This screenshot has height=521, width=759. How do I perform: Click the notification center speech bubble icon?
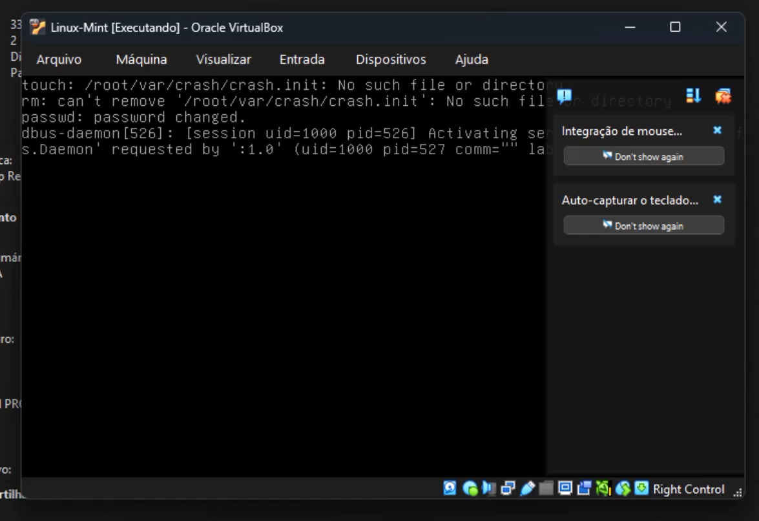point(565,96)
